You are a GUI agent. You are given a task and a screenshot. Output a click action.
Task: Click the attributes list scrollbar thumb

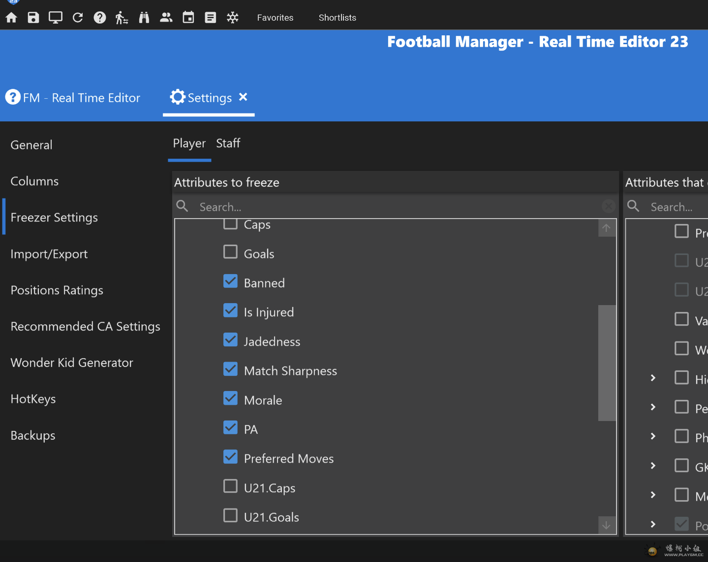[x=607, y=363]
